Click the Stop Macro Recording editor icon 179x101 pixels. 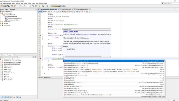84,12
